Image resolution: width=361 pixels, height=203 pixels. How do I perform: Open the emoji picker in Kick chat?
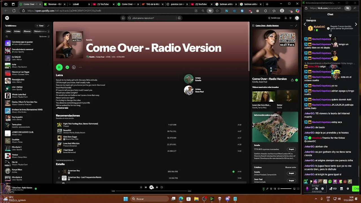point(322,189)
